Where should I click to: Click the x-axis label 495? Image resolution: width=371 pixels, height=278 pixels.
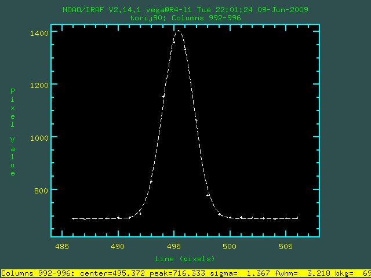pos(174,247)
